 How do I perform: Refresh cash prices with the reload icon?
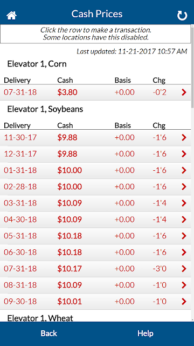pos(182,16)
